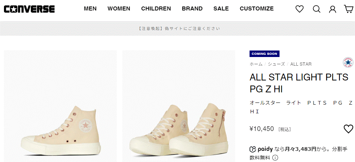The height and width of the screenshot is (162, 355).
Task: Add this shoe to favorites with heart
Action: (348, 129)
